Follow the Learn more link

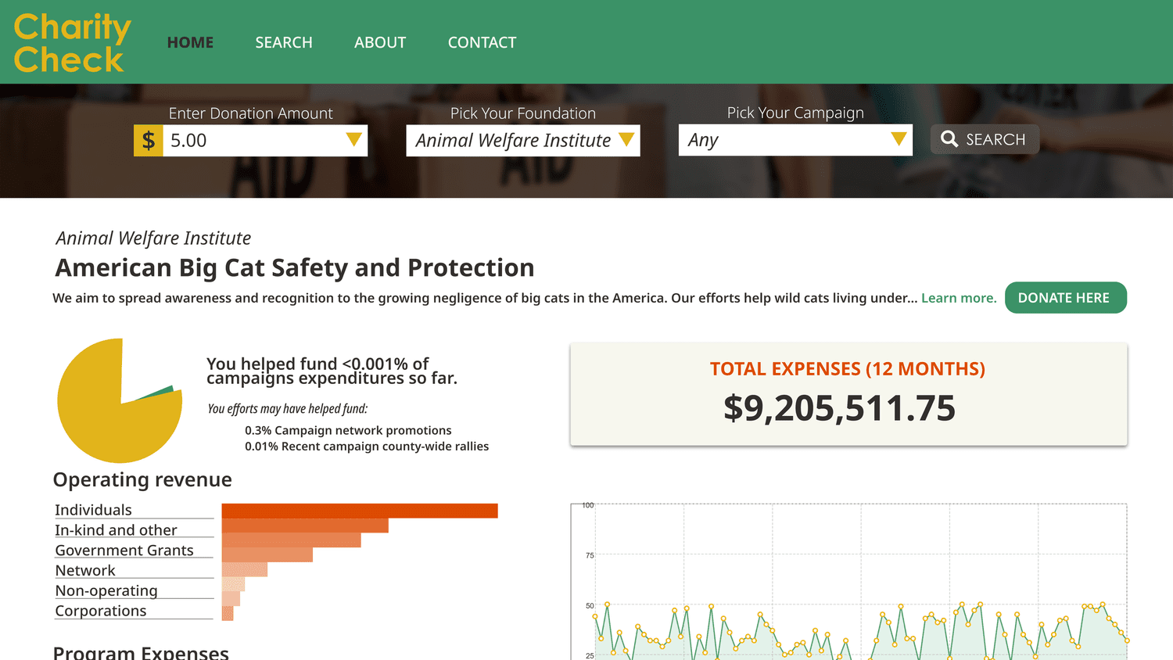[x=959, y=298]
